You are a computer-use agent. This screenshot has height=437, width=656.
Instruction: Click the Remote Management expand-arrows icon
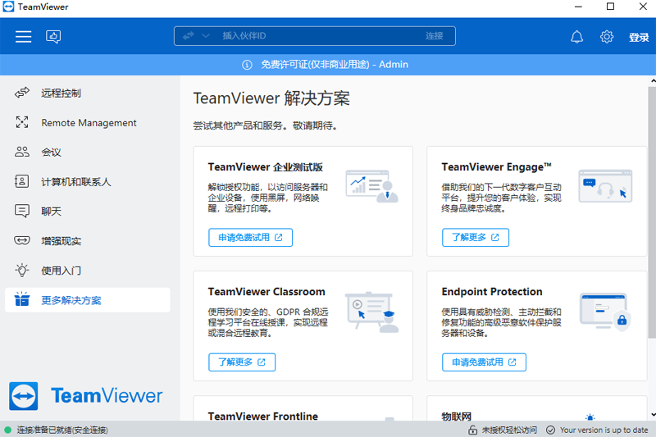point(22,122)
